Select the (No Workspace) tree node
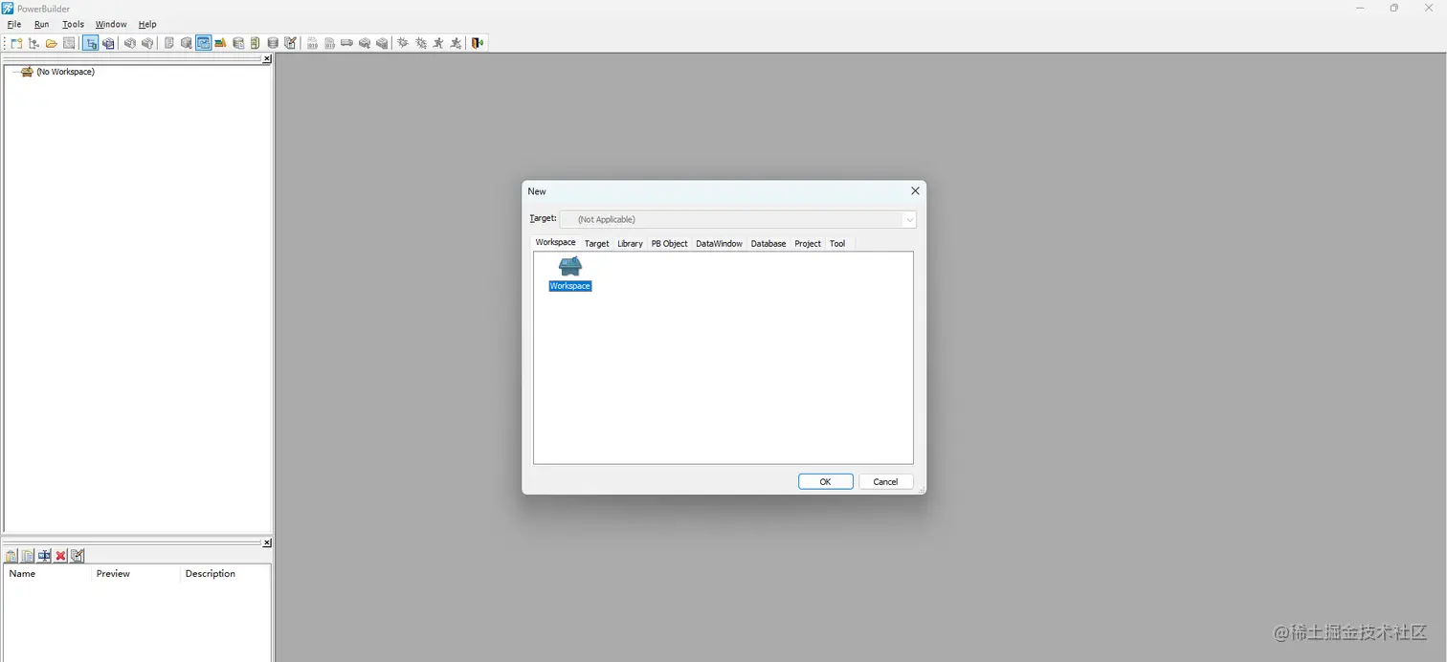 tap(65, 72)
